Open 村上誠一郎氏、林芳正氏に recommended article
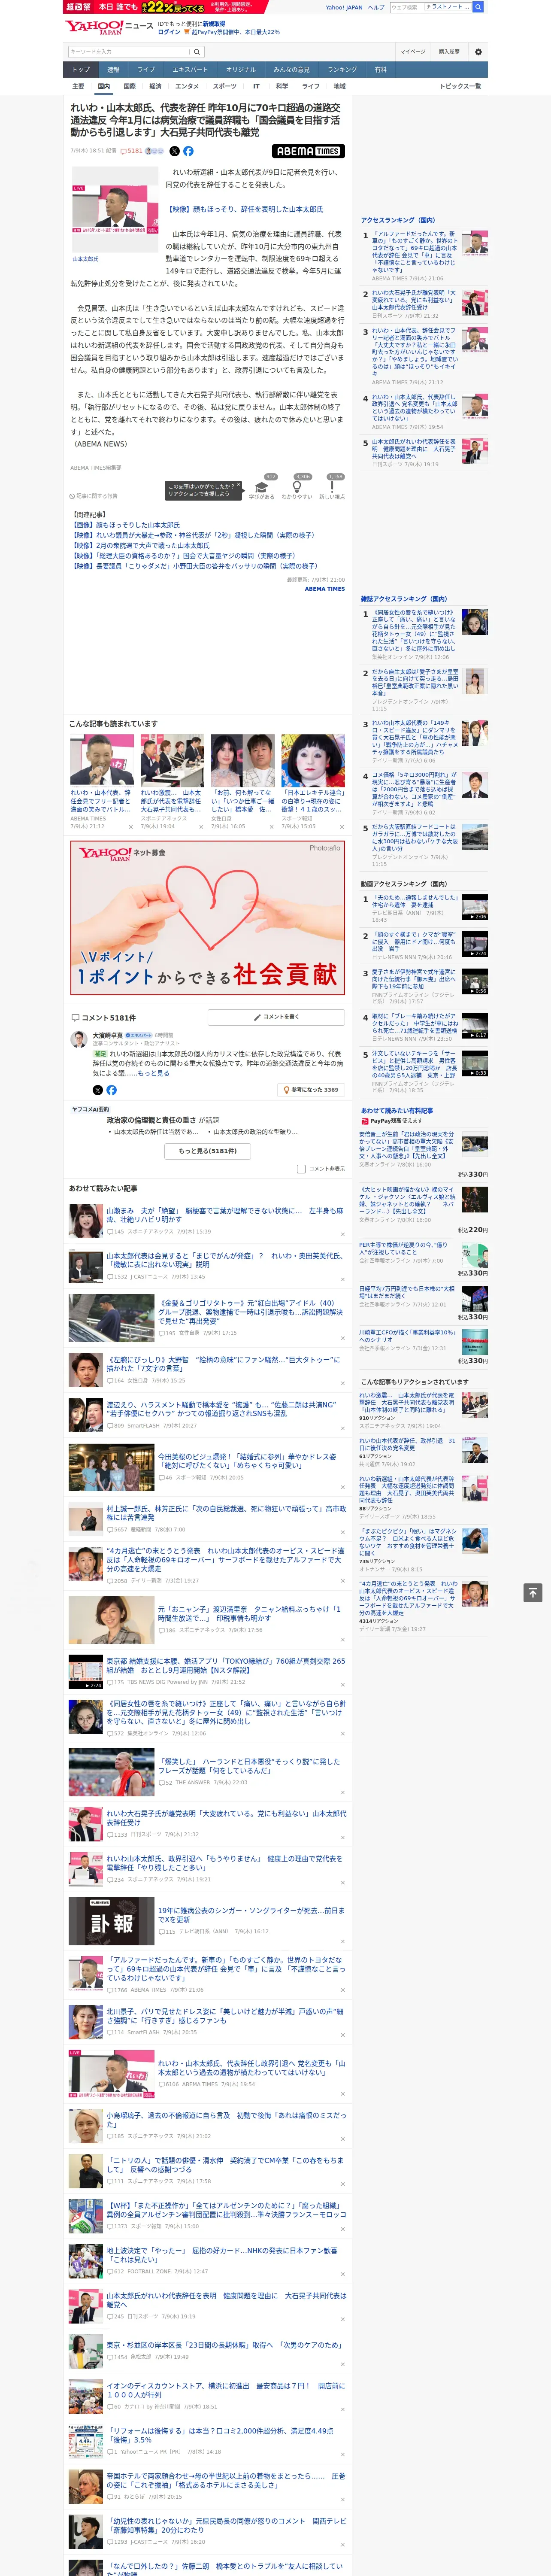Screen dimensions: 551x2576 226,1514
